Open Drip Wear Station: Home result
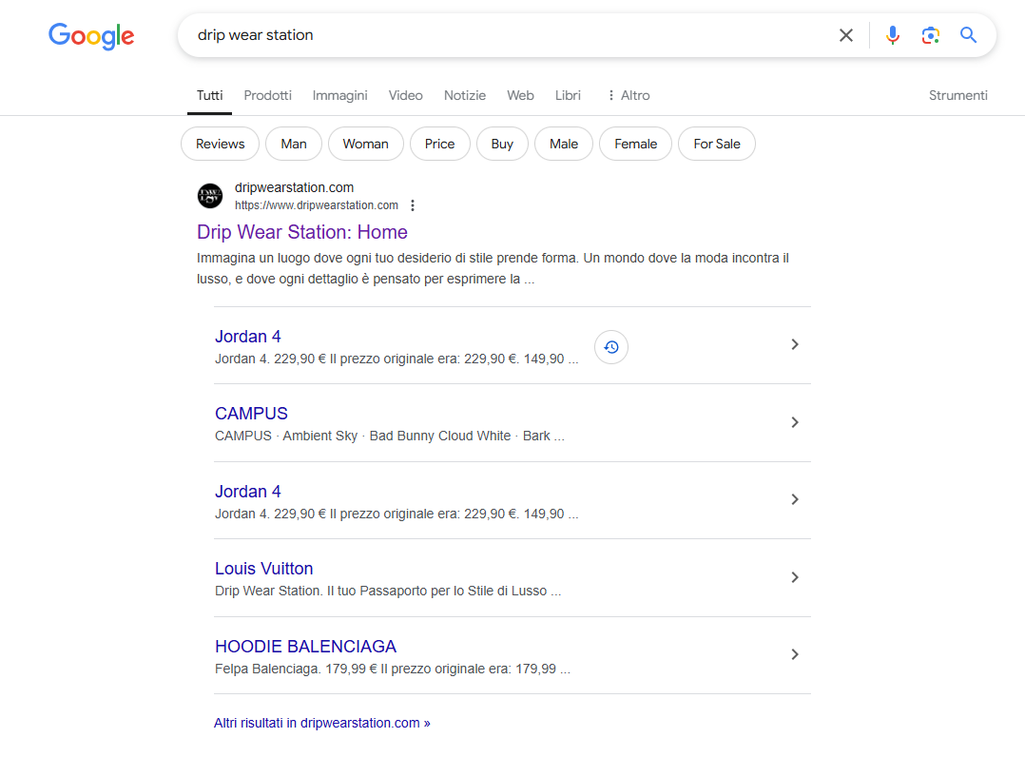This screenshot has height=757, width=1025. point(302,232)
